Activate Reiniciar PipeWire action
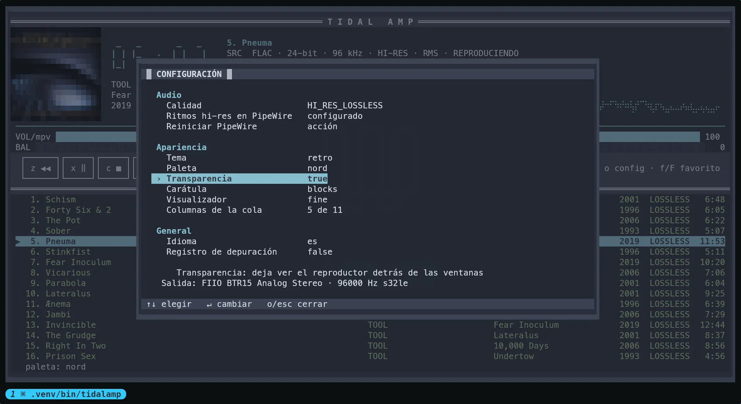 [252, 126]
